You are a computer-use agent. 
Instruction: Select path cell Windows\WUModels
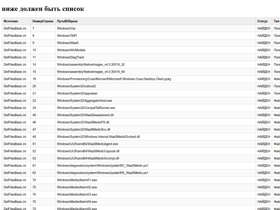point(156,50)
